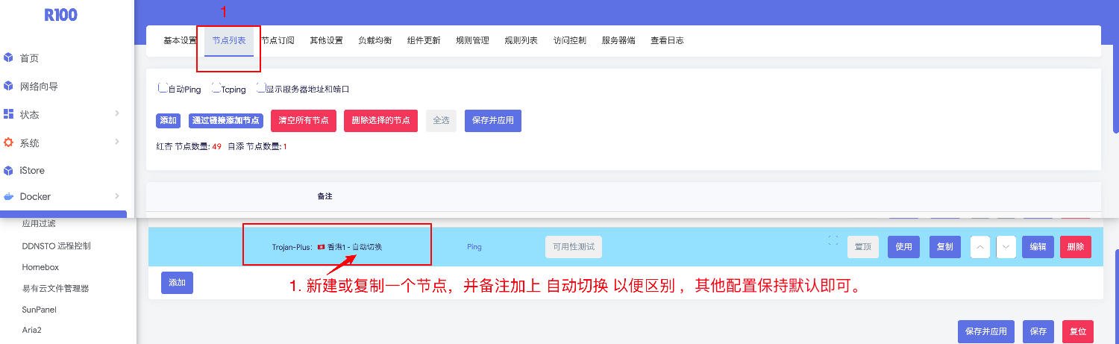Viewport: 1119px width, 344px height.
Task: Click the 网络向导 sidebar icon
Action: pyautogui.click(x=9, y=87)
